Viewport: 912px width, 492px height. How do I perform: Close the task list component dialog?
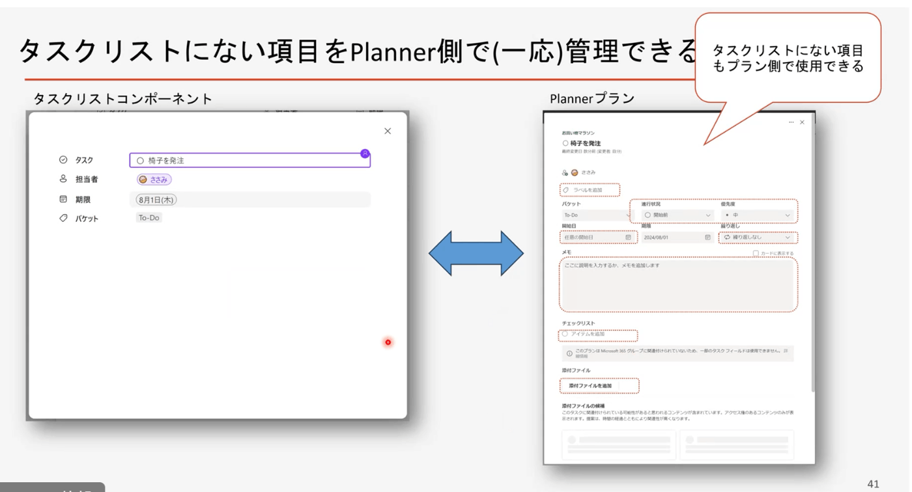[388, 131]
